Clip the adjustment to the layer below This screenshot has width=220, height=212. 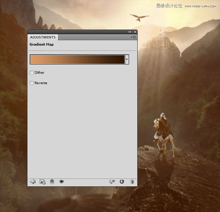[x=52, y=182]
